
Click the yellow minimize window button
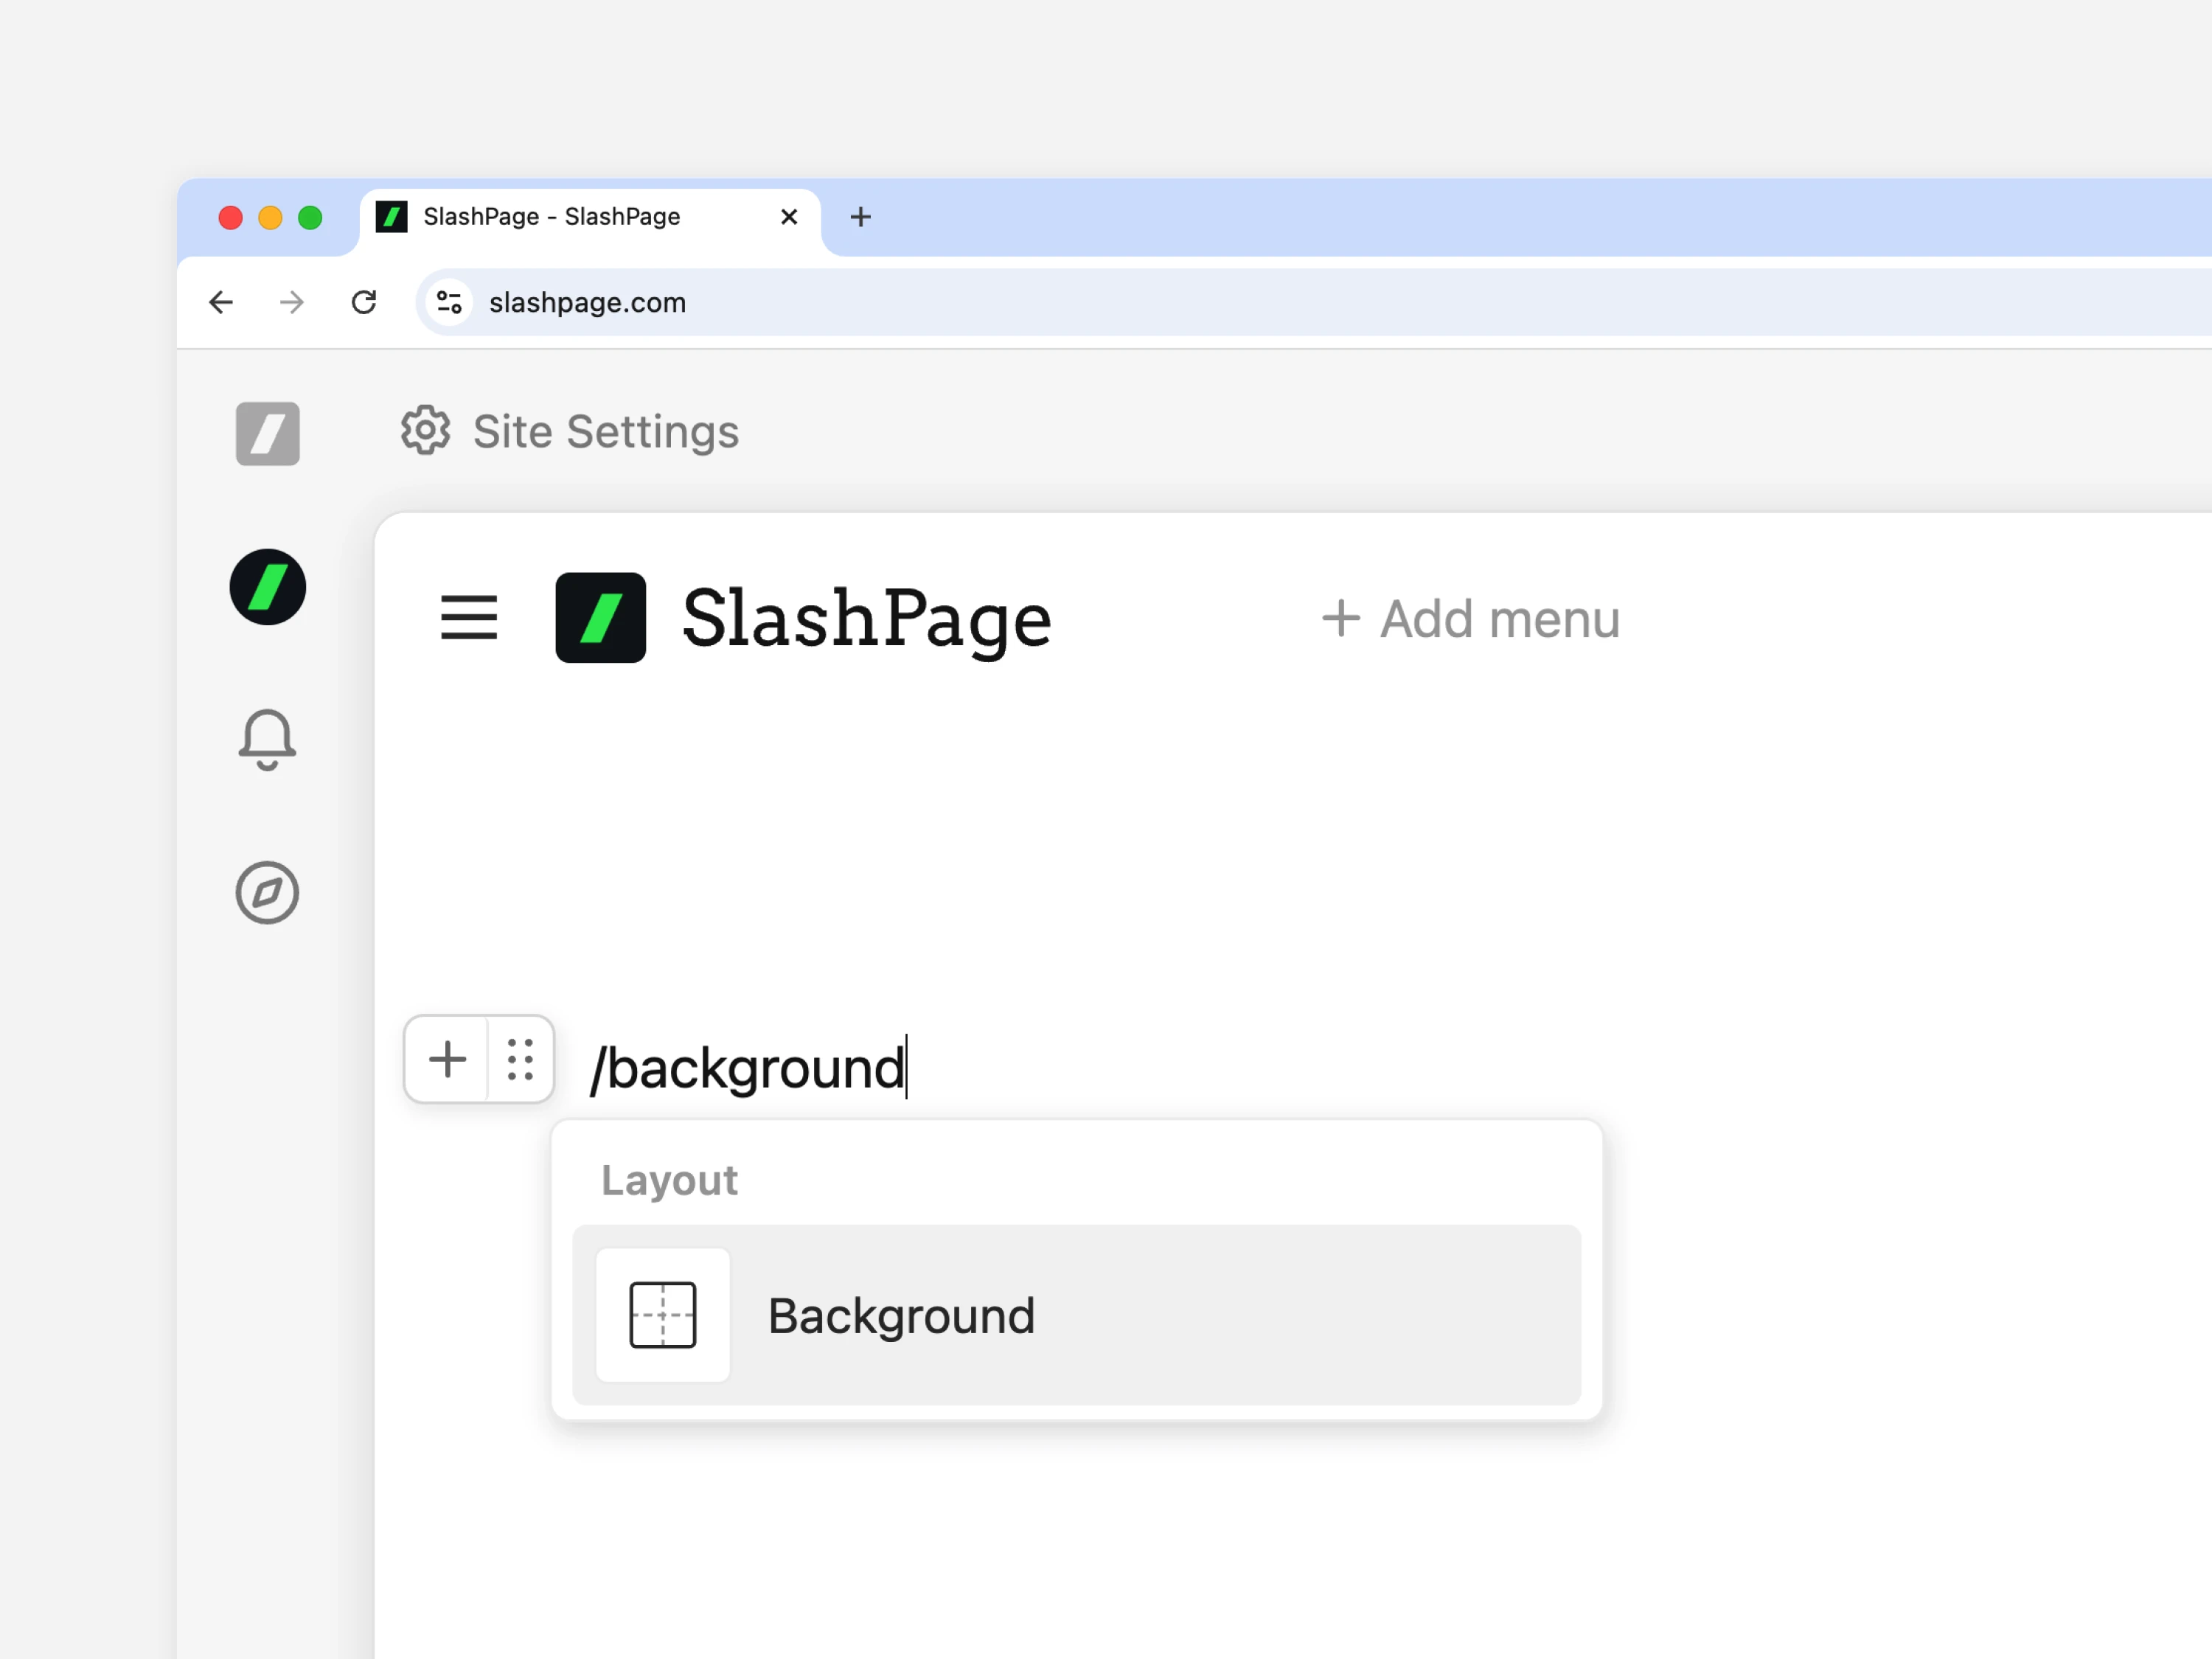(x=270, y=217)
